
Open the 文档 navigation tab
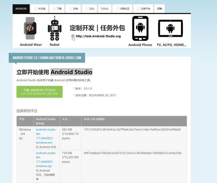click(73, 9)
